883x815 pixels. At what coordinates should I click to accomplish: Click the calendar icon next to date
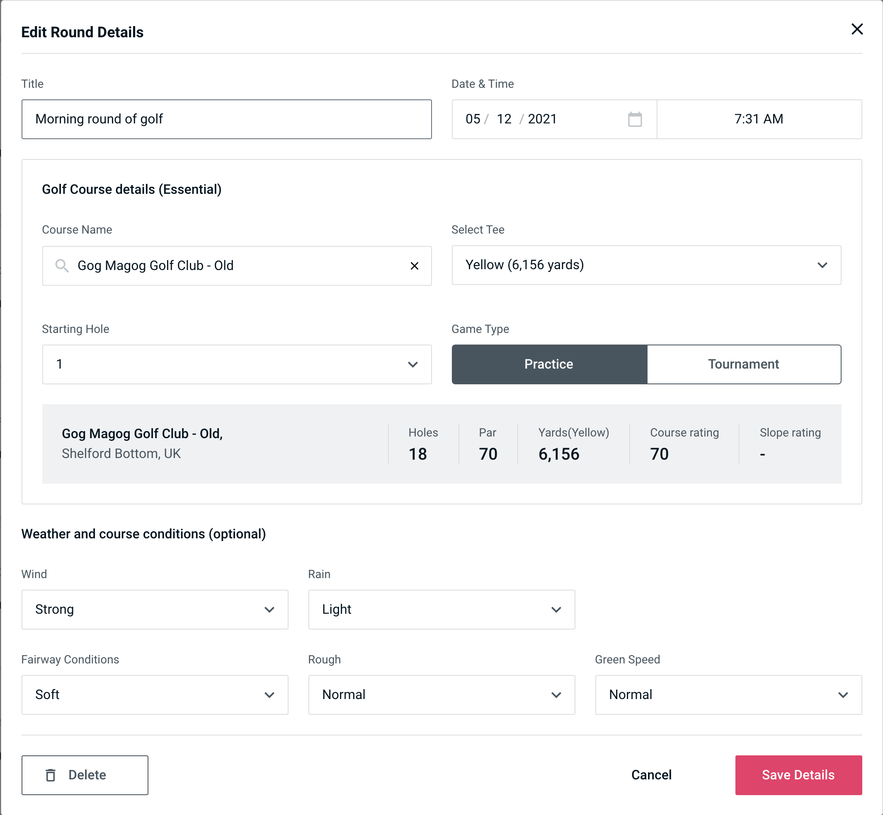coord(636,119)
